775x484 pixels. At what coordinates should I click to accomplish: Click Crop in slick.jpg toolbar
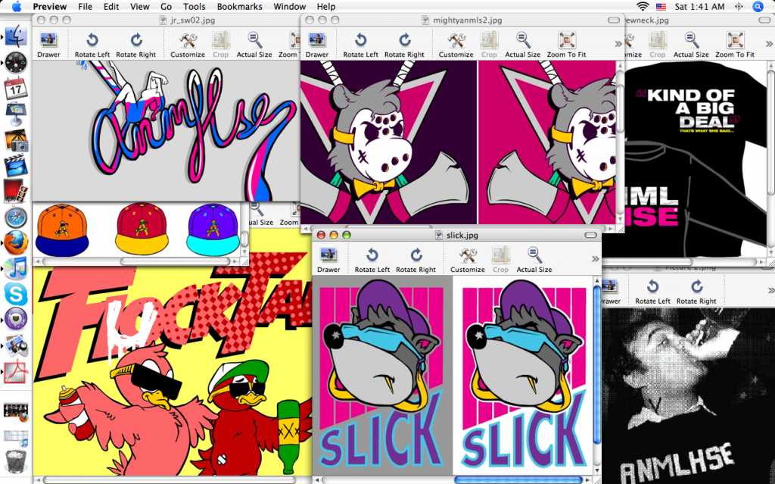[500, 261]
